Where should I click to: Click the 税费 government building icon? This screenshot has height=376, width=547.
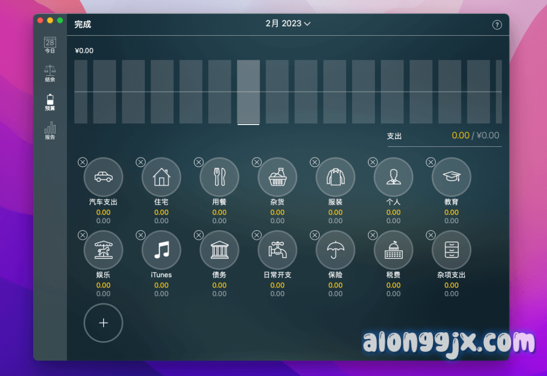pyautogui.click(x=393, y=250)
